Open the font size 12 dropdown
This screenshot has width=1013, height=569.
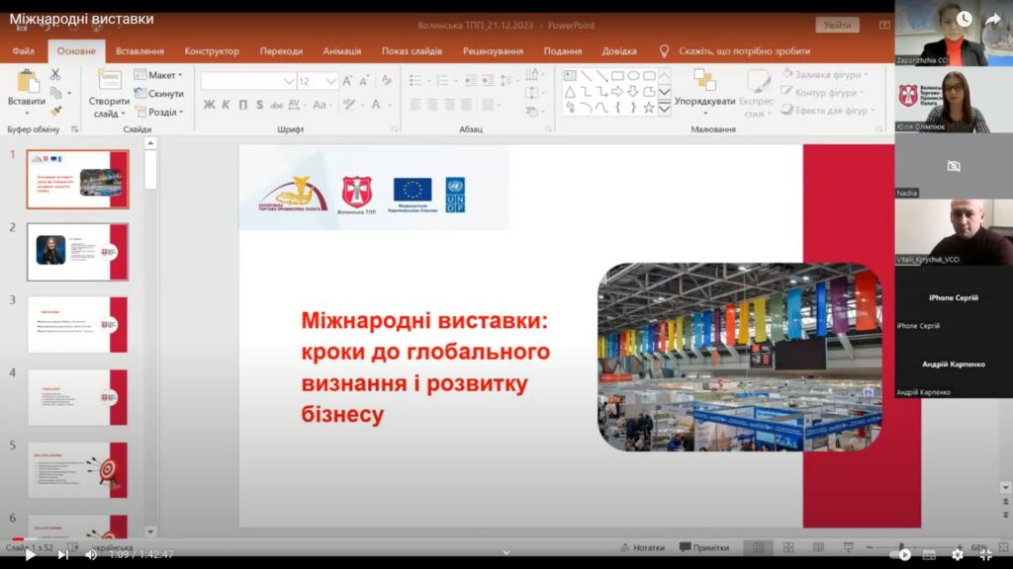pos(330,81)
